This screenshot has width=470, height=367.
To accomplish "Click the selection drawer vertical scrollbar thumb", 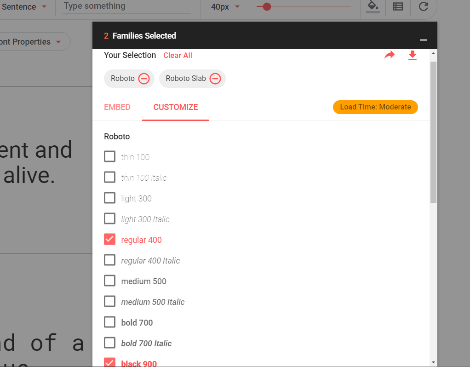I will [x=433, y=132].
